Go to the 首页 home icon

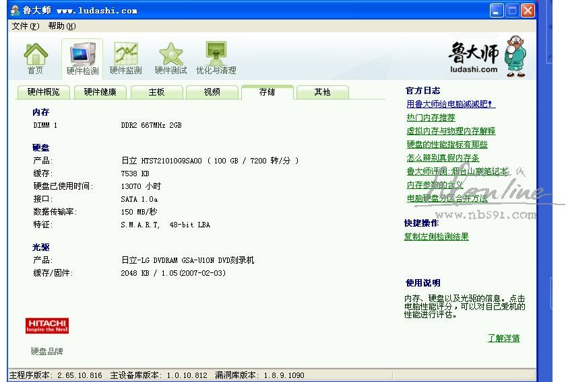pyautogui.click(x=35, y=59)
